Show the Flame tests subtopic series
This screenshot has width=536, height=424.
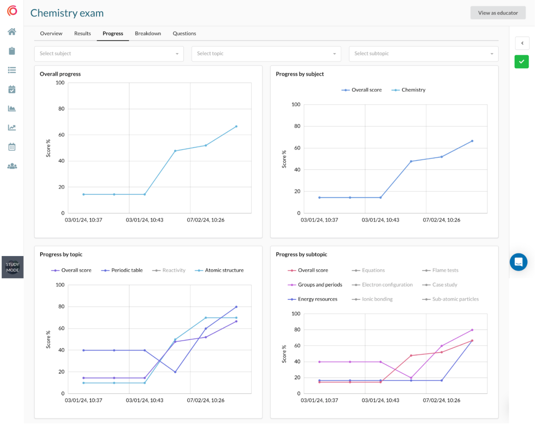click(445, 270)
